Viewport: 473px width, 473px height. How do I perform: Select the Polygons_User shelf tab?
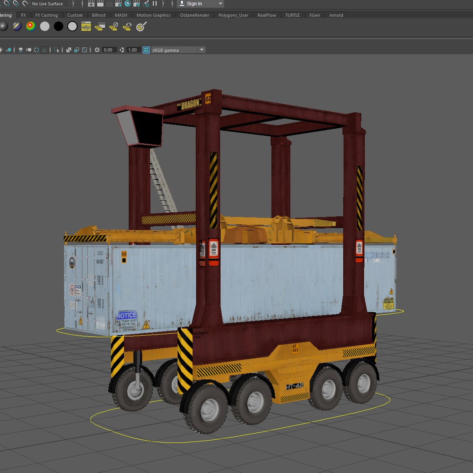point(233,15)
